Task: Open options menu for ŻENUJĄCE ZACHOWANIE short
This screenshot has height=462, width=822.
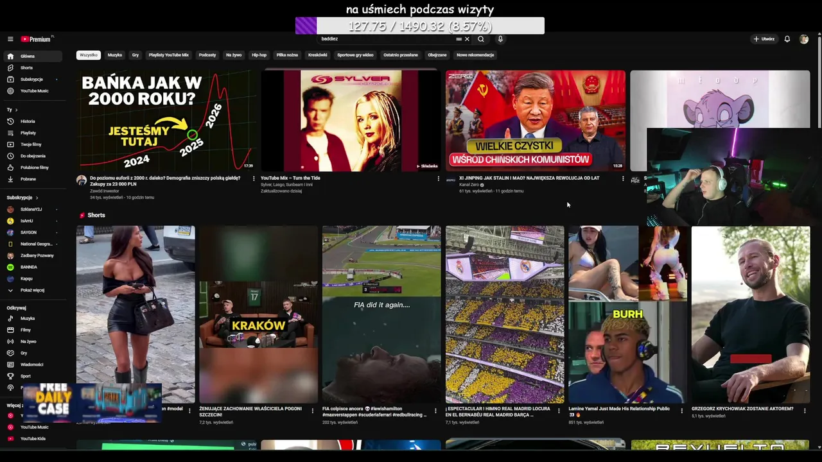Action: tap(313, 411)
